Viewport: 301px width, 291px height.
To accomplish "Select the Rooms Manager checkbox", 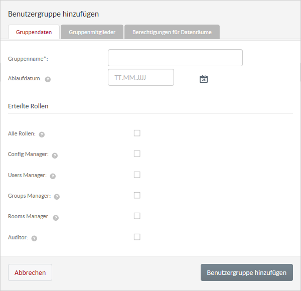I will (x=137, y=216).
